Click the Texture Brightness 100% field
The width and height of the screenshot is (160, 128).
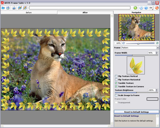click(x=151, y=90)
